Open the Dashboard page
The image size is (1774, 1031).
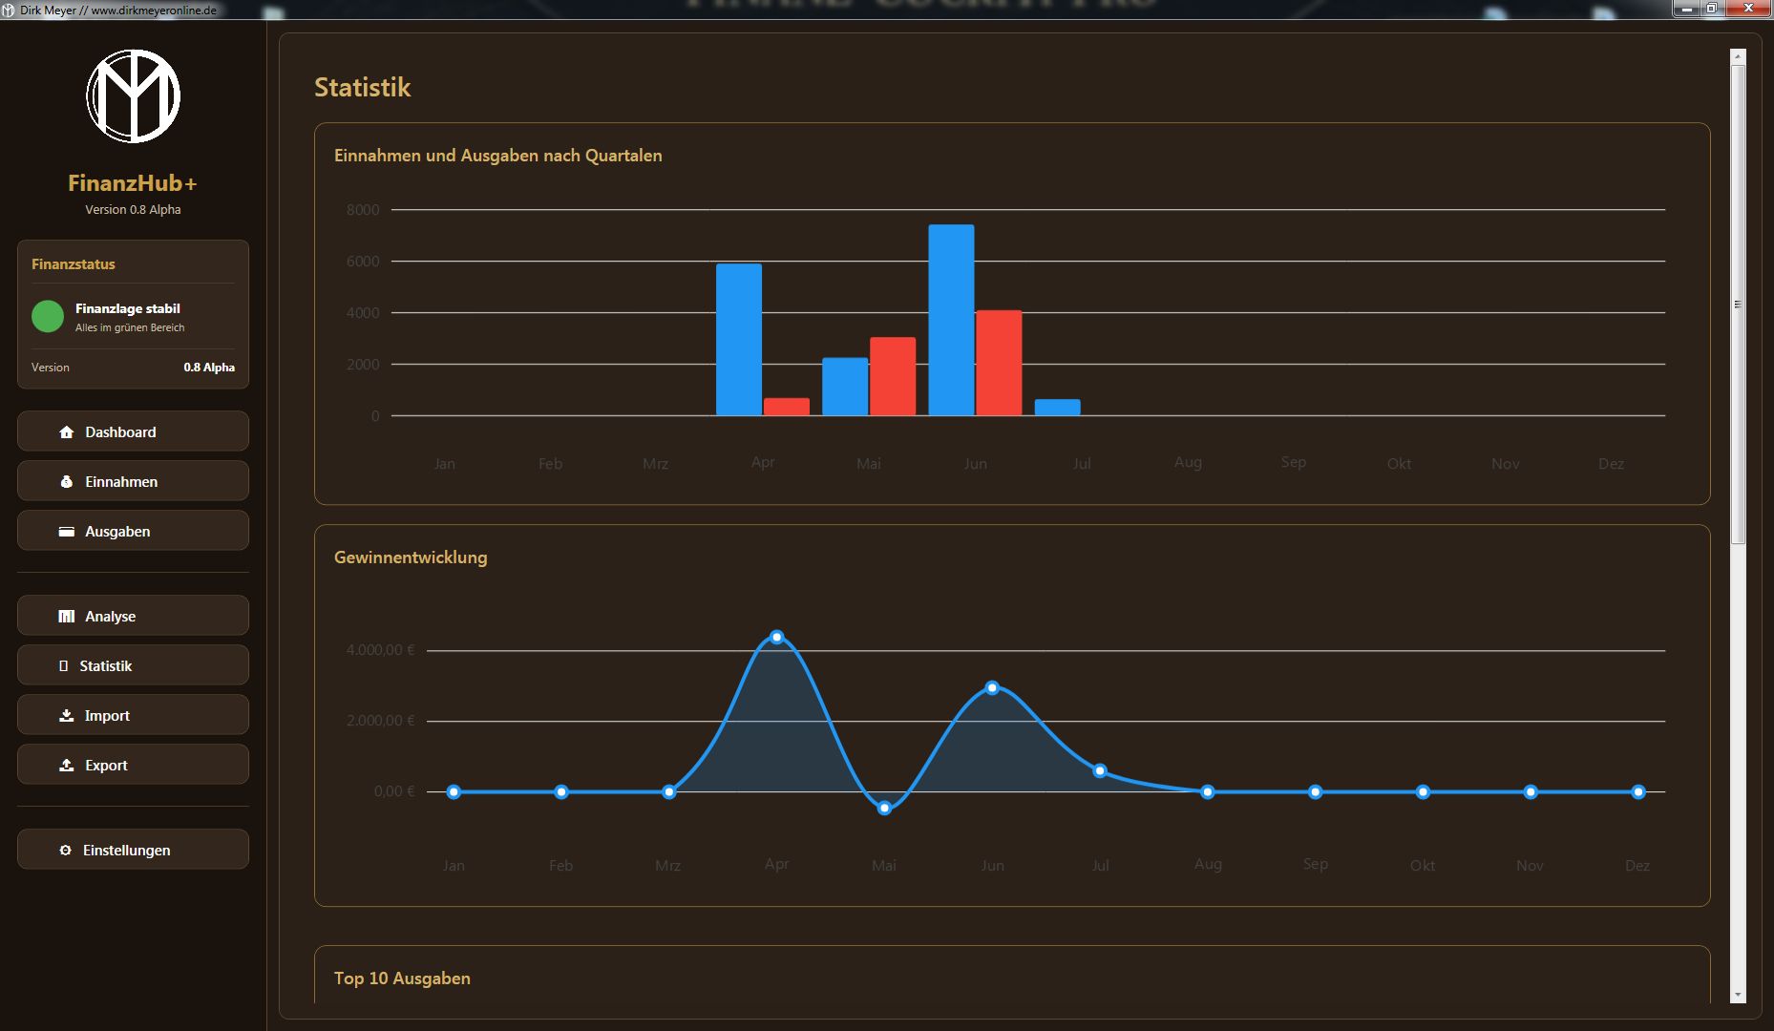coord(133,431)
